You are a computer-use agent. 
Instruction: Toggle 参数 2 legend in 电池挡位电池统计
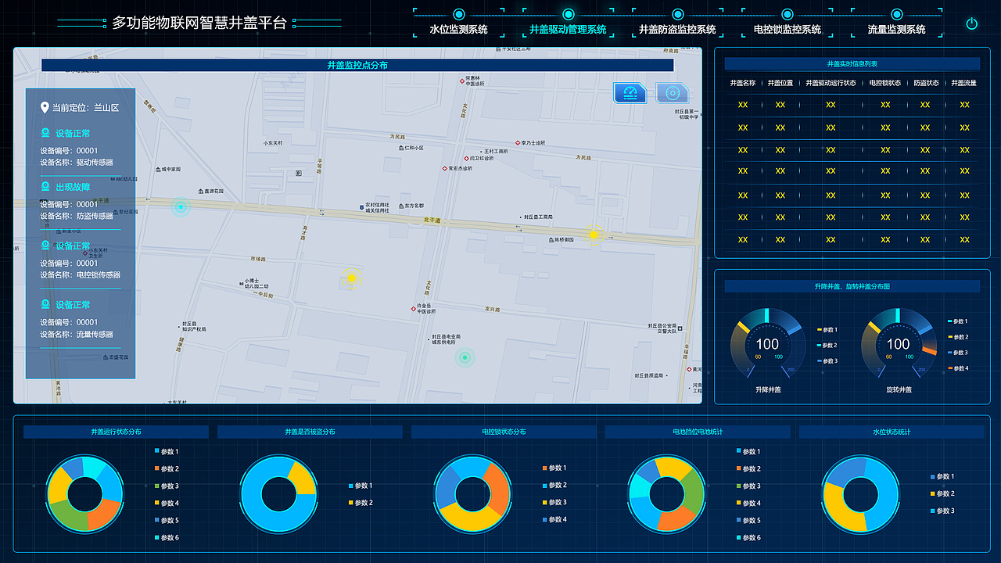point(748,469)
